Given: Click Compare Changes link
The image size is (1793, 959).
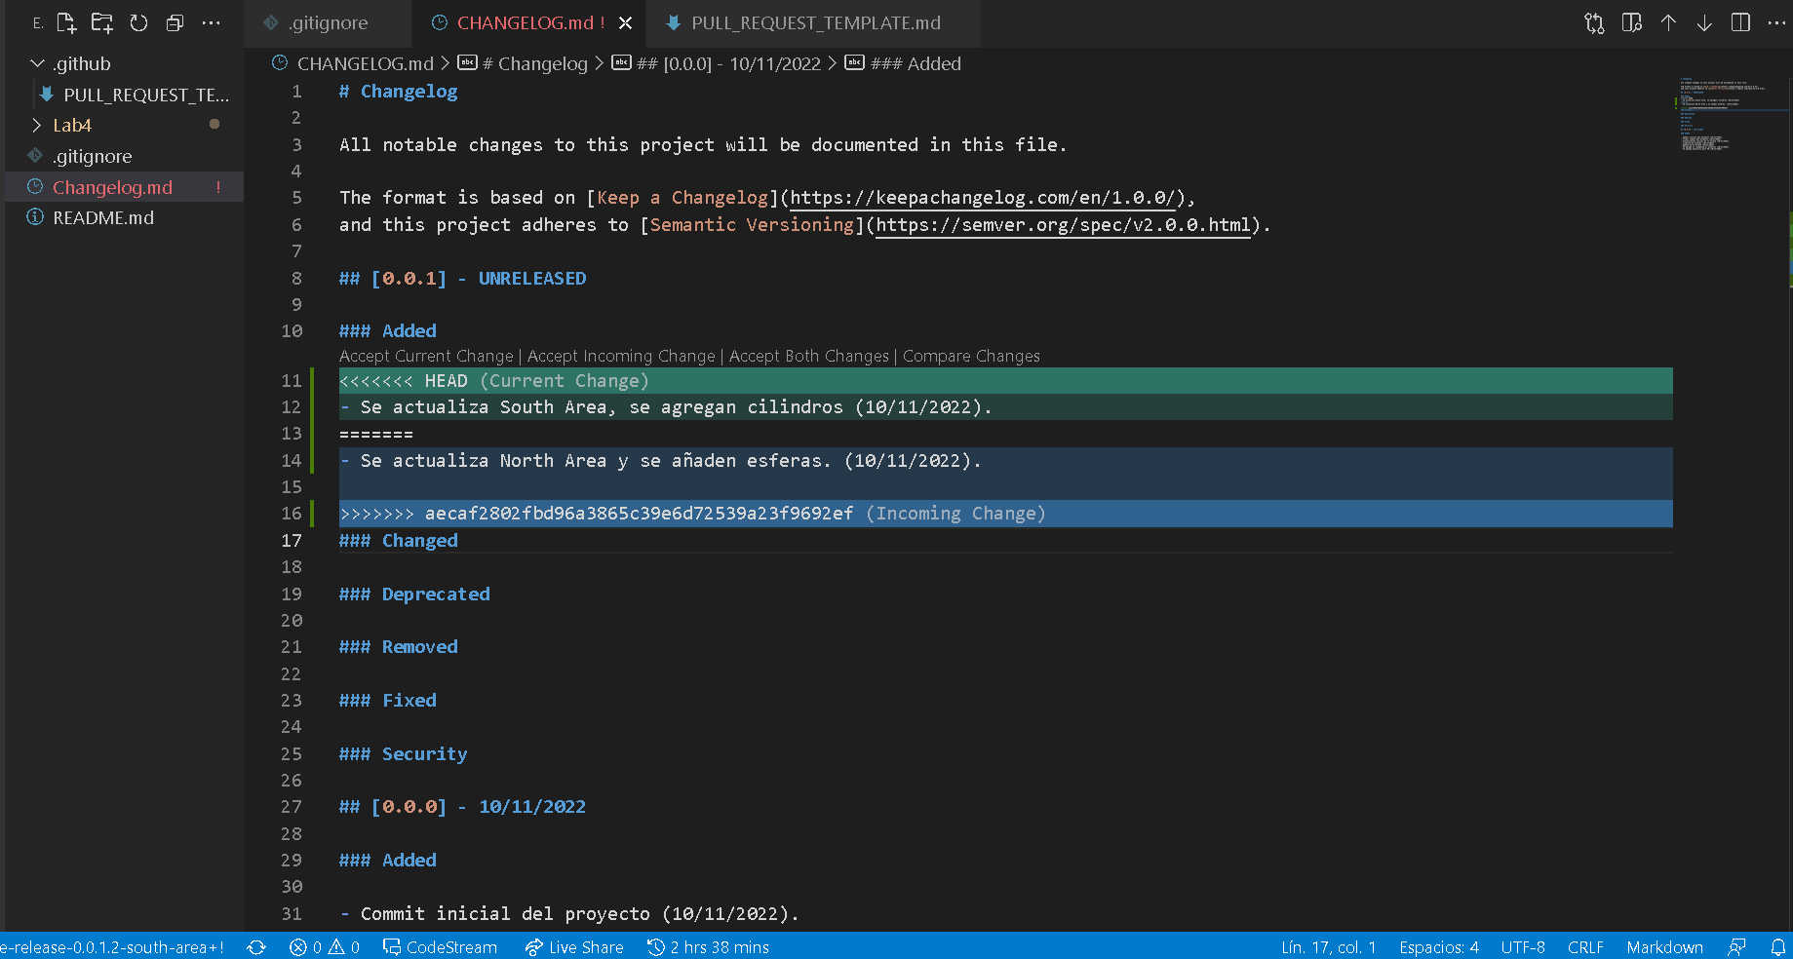Looking at the screenshot, I should tap(971, 356).
